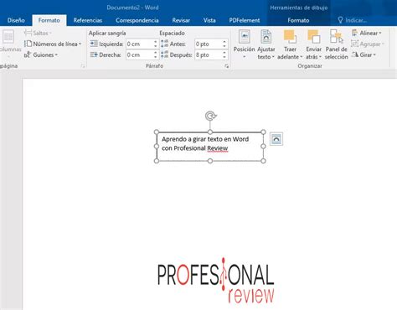Click the Traer adelante icon
Screen dimensions: 397x310
point(290,37)
